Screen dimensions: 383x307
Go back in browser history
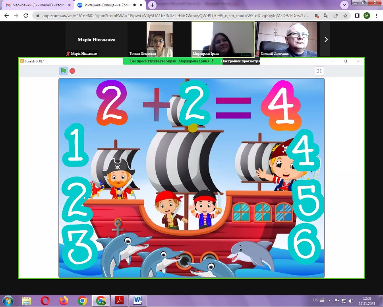7,16
